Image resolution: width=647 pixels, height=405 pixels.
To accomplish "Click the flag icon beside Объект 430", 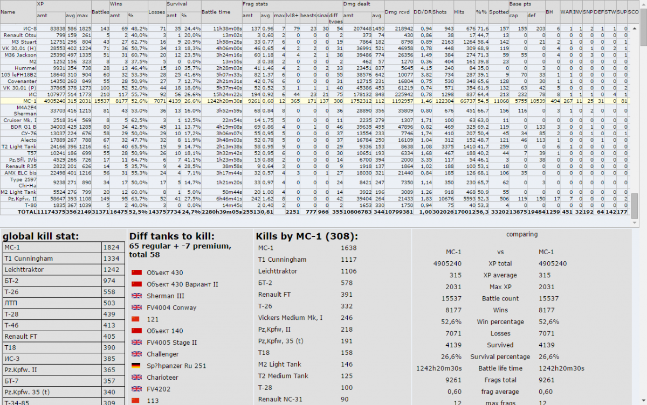I will [136, 273].
